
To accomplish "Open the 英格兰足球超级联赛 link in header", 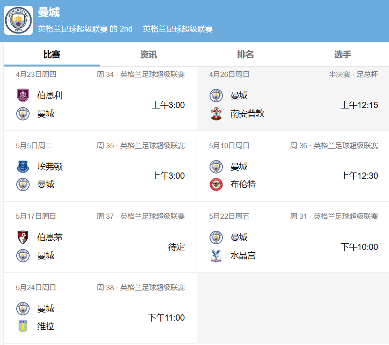I will [178, 29].
